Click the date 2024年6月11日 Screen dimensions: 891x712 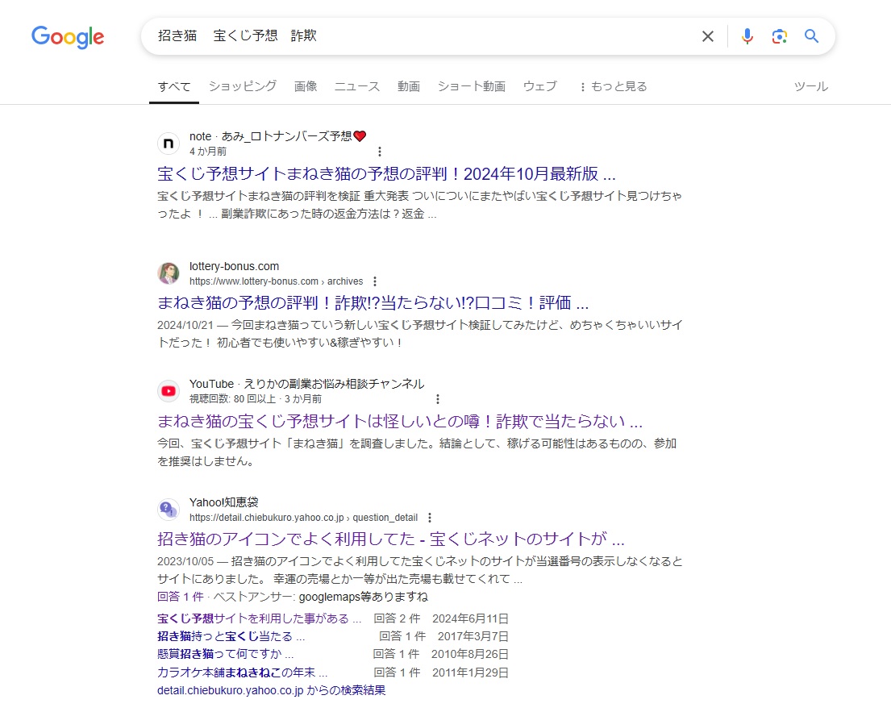pyautogui.click(x=471, y=618)
